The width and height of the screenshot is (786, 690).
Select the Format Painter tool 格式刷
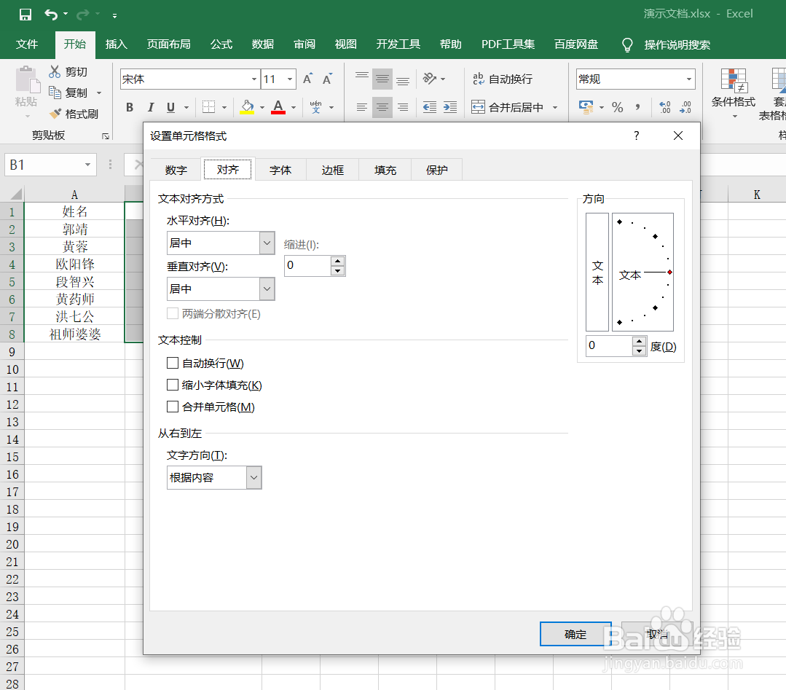click(74, 113)
